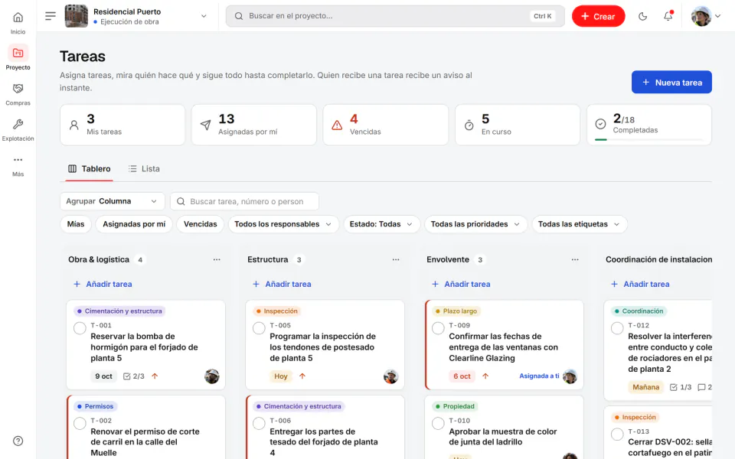Open the Explotación wrench icon
This screenshot has width=735, height=459.
tap(18, 124)
